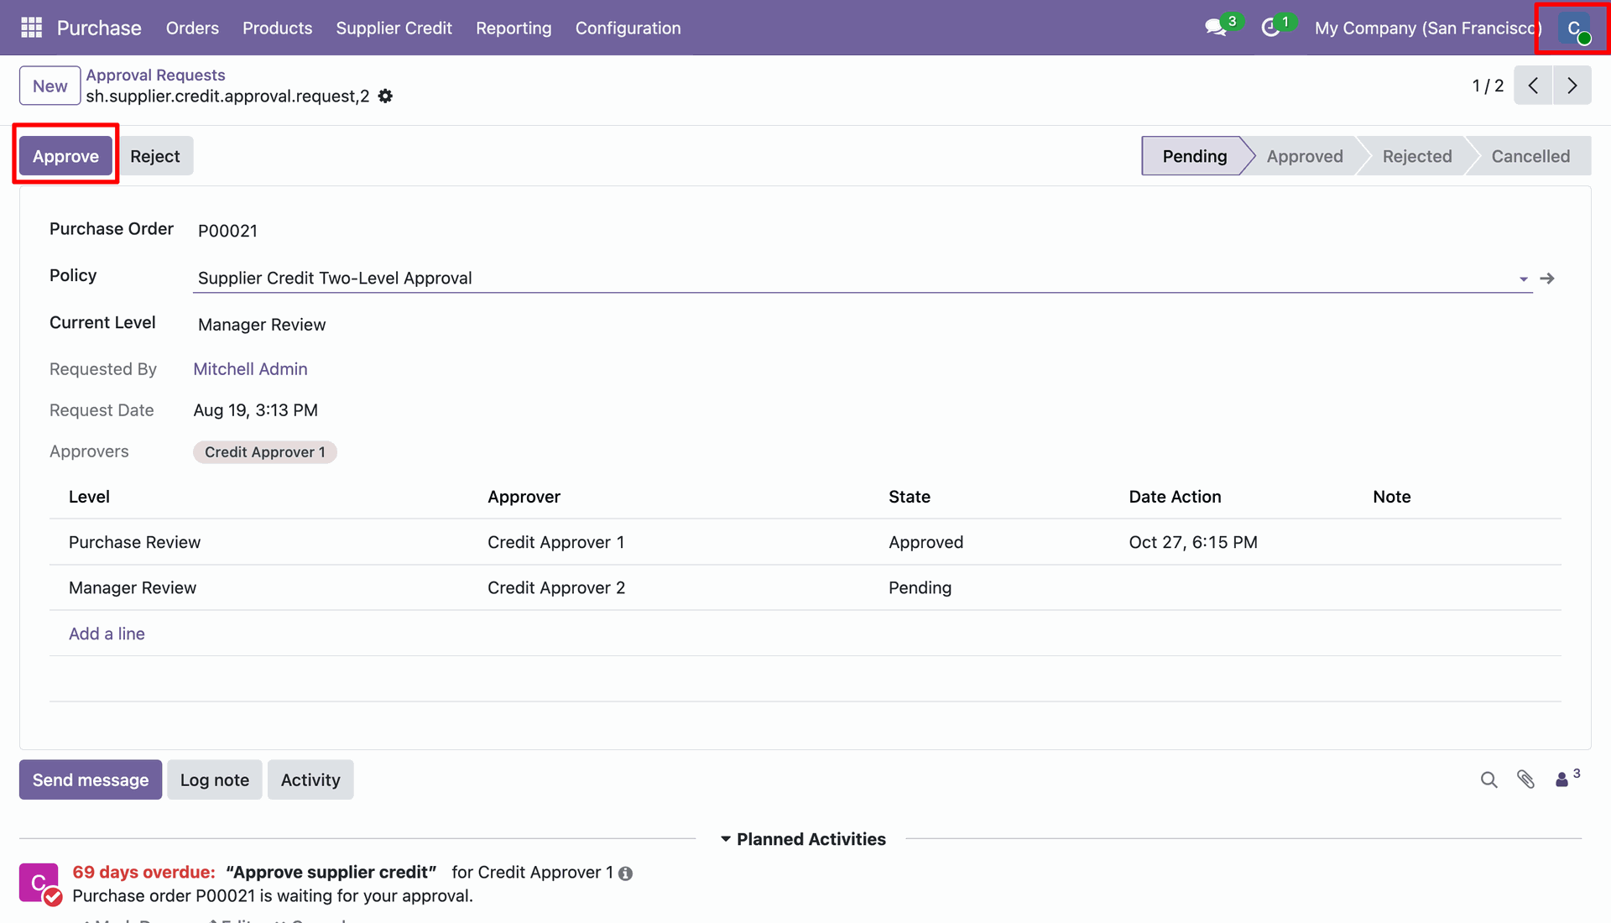
Task: Select the Cancelled status stage
Action: 1530,156
